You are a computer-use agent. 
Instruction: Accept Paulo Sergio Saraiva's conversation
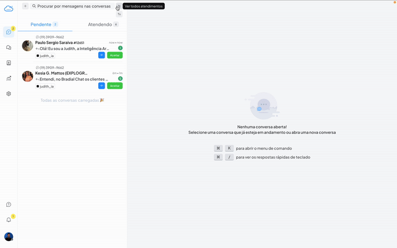(x=115, y=55)
